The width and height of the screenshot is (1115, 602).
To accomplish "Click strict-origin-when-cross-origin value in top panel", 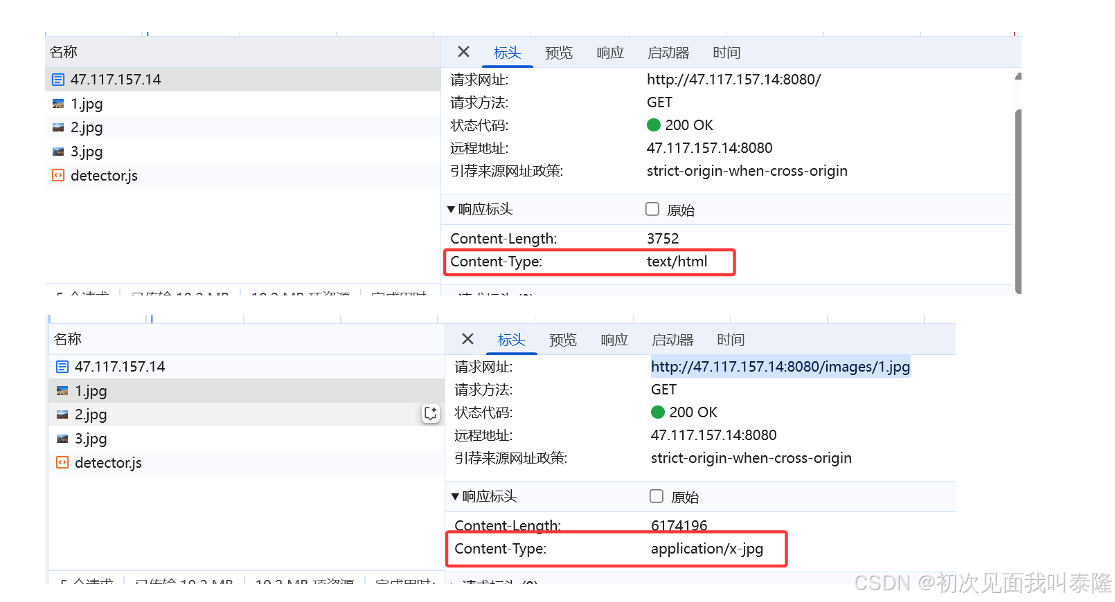I will [x=747, y=171].
